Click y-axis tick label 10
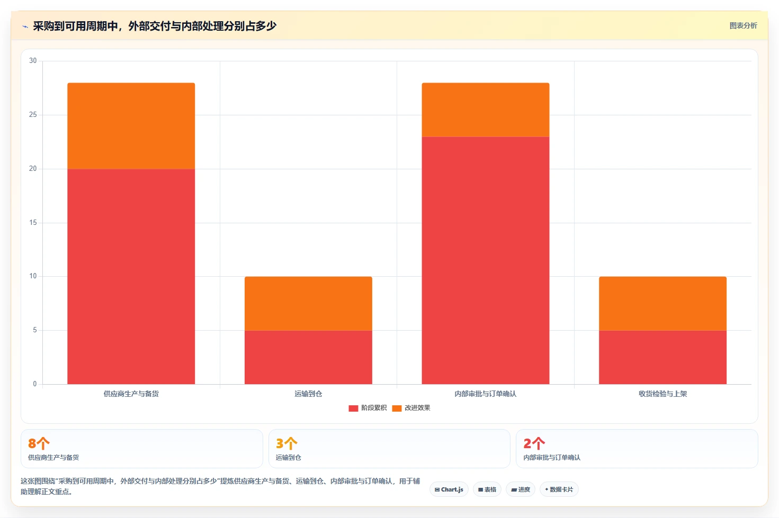 coord(33,276)
